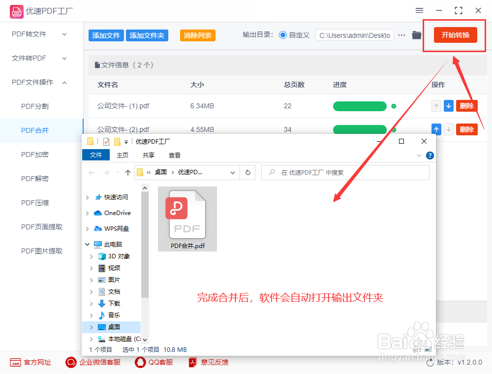
Task: Select OneDrive in the navigation tree
Action: click(118, 213)
